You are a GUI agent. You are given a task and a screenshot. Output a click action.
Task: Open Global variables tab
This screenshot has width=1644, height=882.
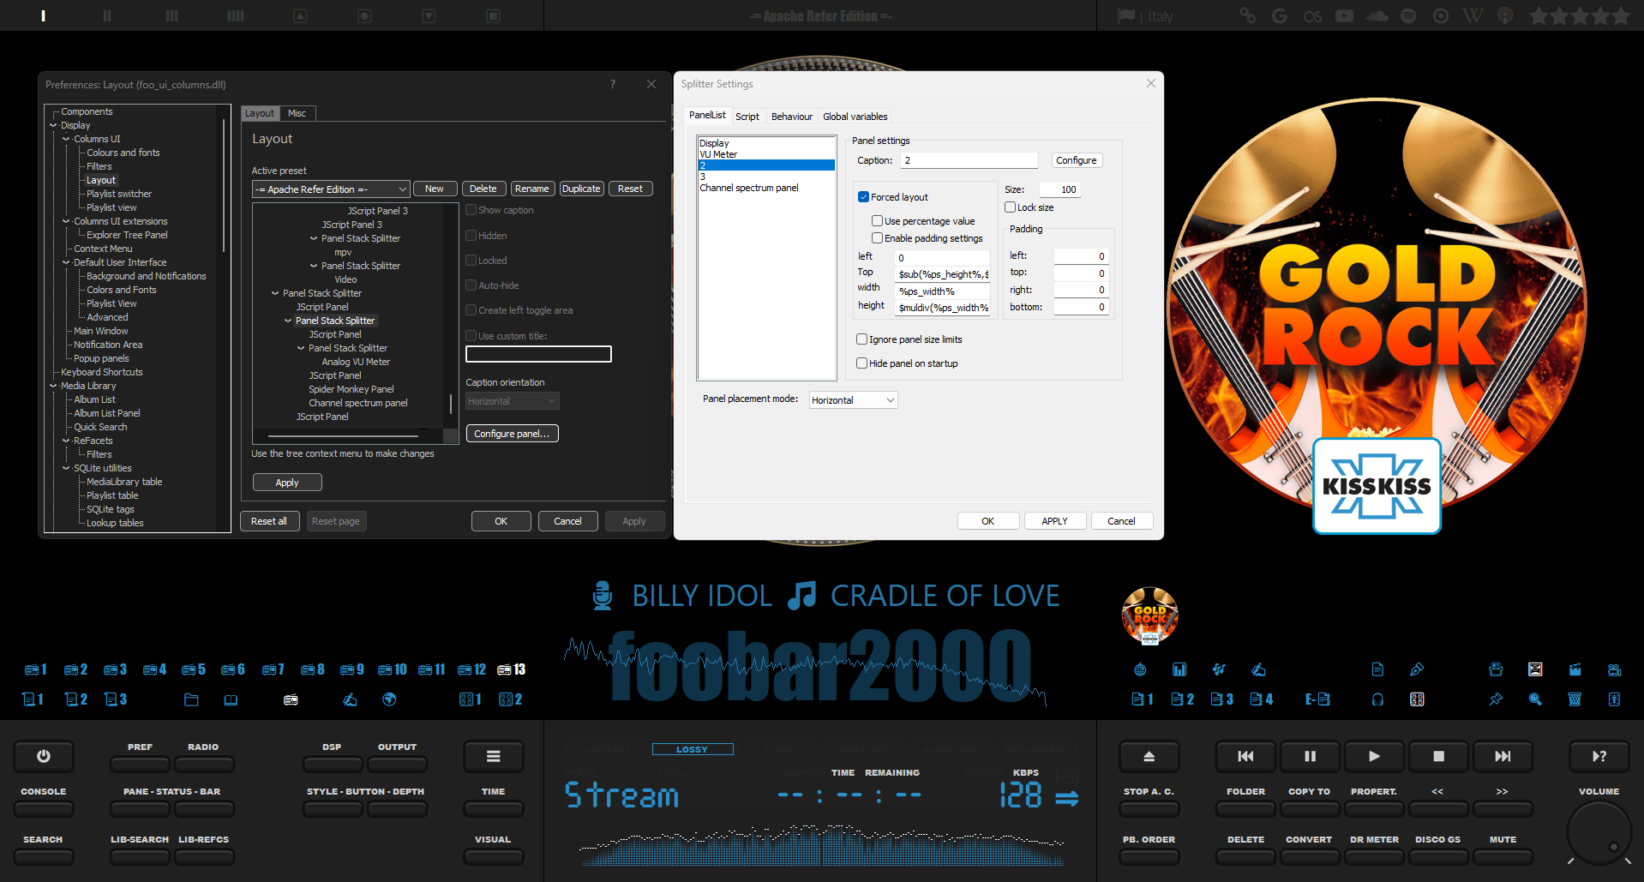(x=855, y=117)
